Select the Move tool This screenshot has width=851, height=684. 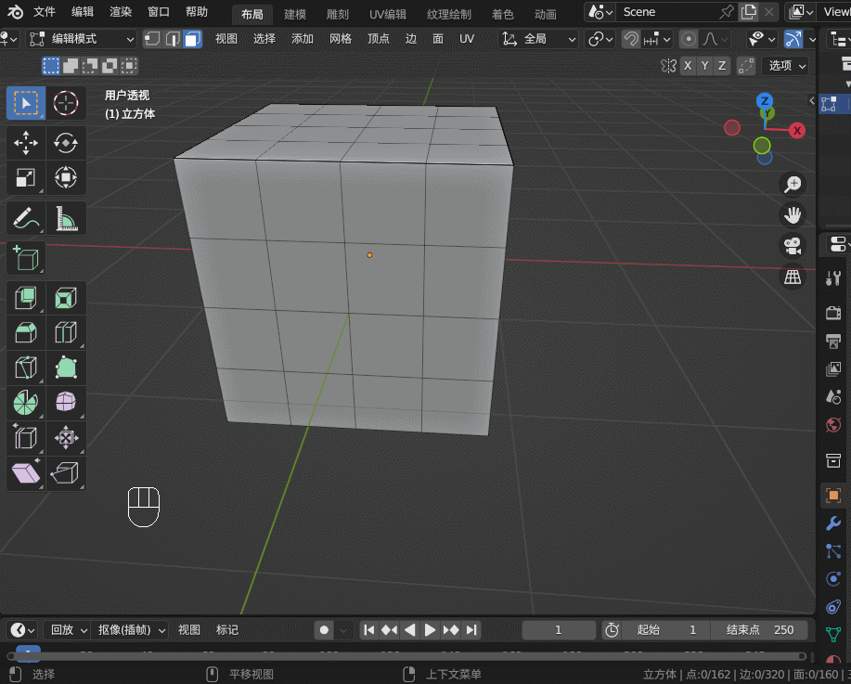click(x=25, y=143)
